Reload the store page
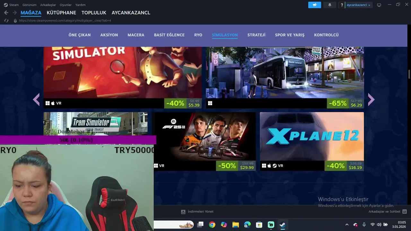This screenshot has height=231, width=411. point(6,21)
